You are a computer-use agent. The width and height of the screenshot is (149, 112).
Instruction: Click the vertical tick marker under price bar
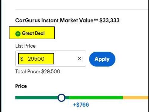(x=69, y=103)
